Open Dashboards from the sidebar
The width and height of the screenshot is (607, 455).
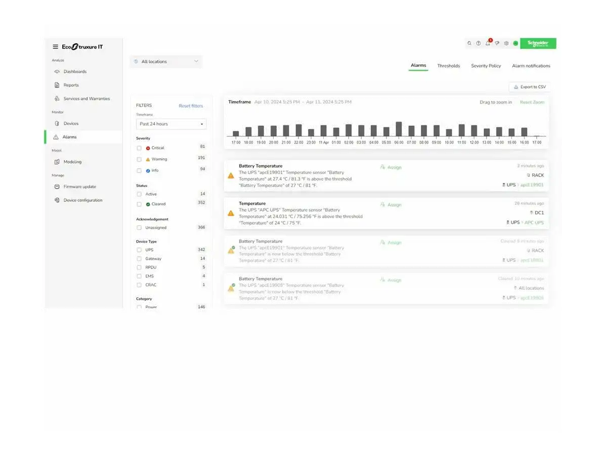click(x=74, y=72)
